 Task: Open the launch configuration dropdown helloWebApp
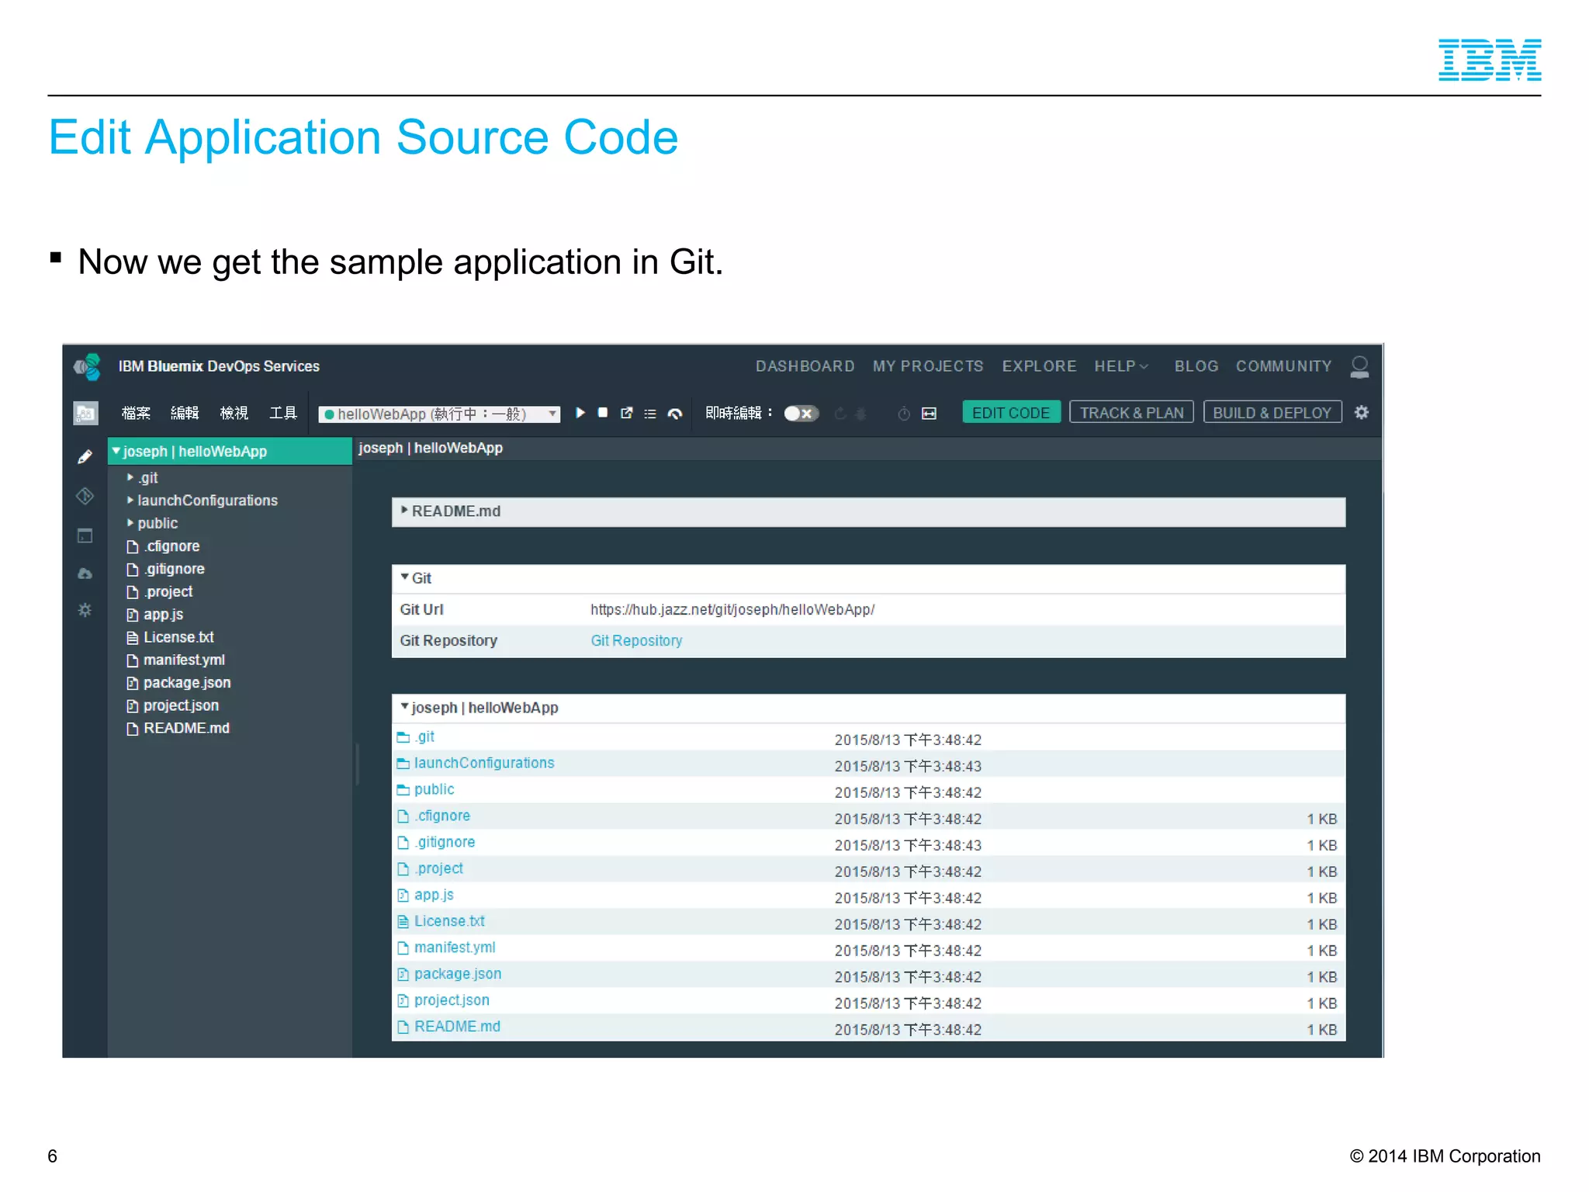tap(439, 414)
